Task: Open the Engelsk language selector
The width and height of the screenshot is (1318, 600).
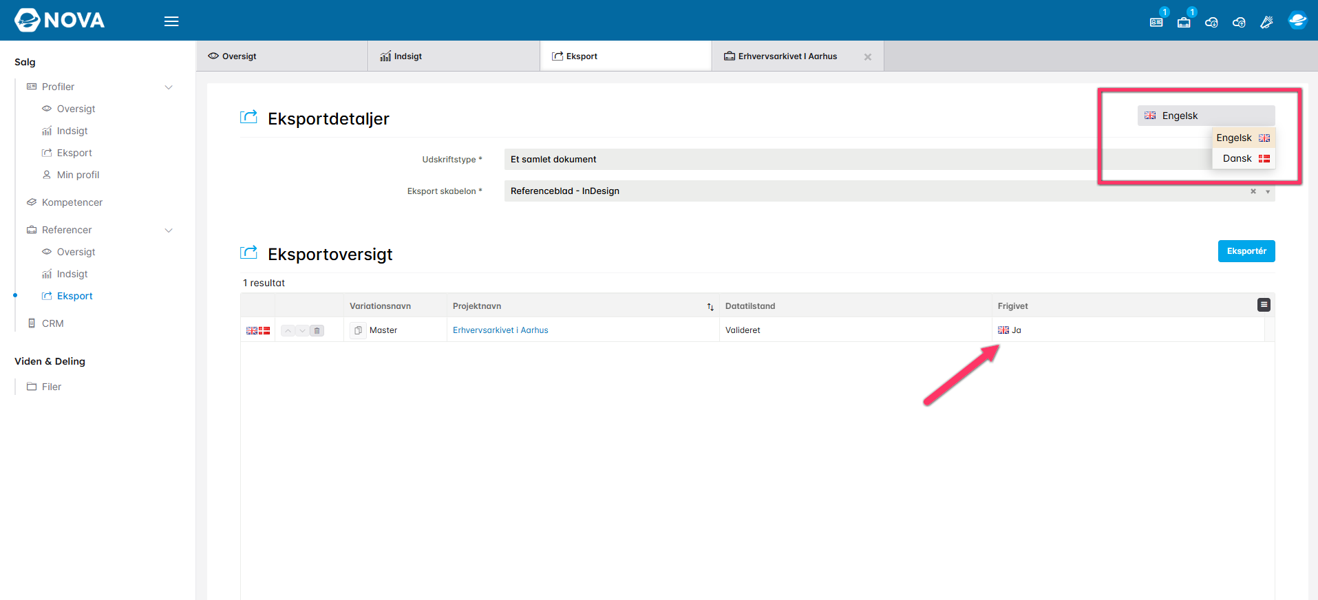Action: click(x=1206, y=116)
